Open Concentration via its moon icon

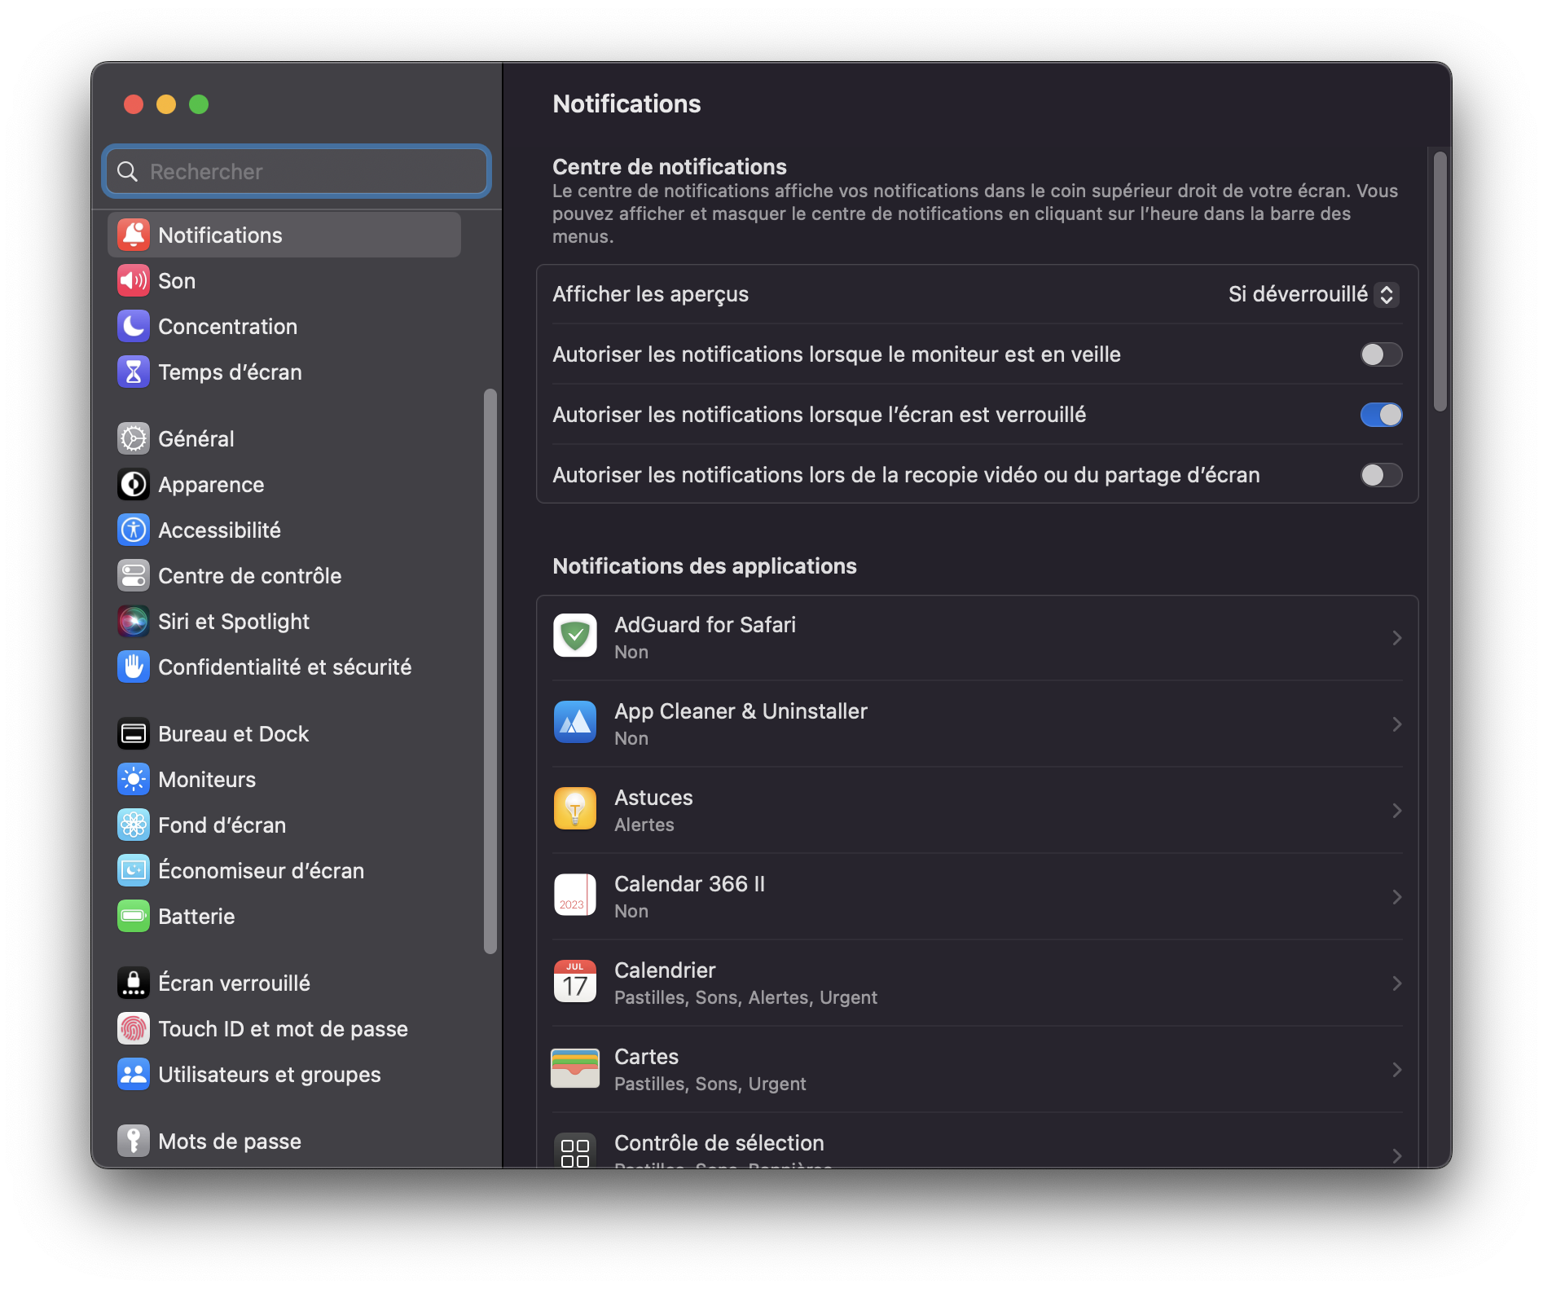134,327
